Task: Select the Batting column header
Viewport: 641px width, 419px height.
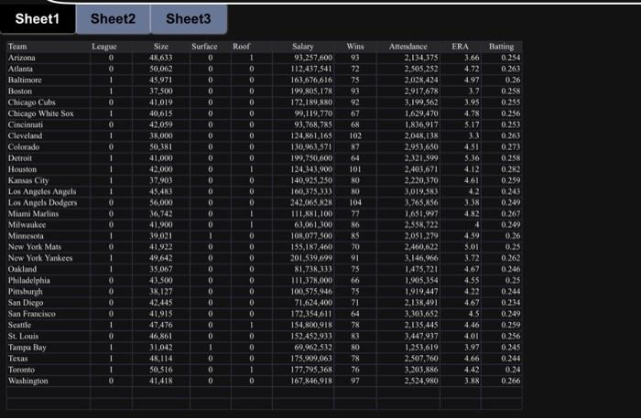Action: pos(501,47)
